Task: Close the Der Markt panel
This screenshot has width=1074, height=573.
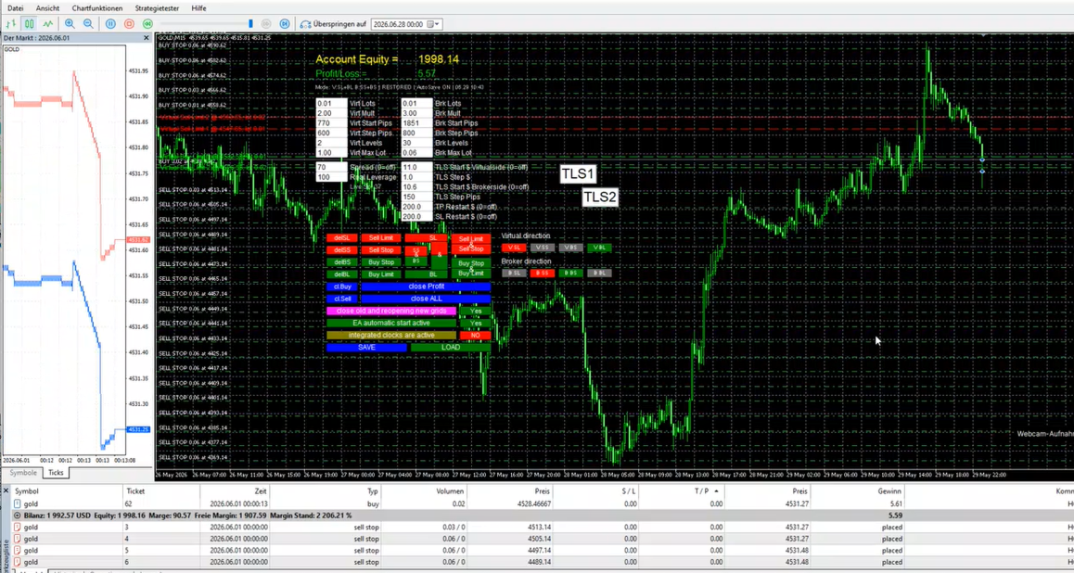Action: coord(146,38)
